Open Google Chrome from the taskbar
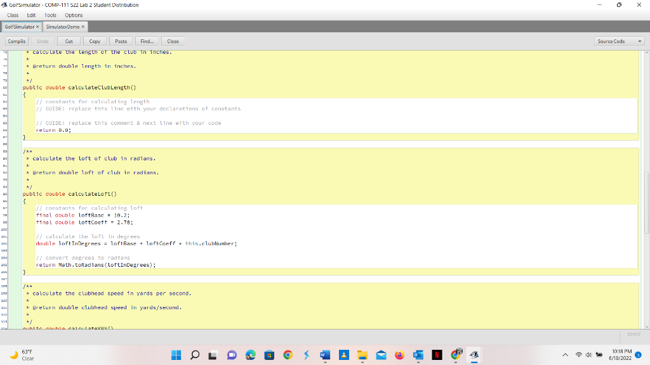The image size is (650, 365). click(288, 355)
